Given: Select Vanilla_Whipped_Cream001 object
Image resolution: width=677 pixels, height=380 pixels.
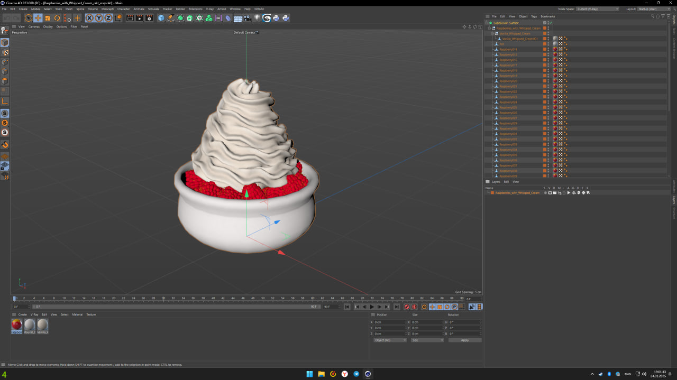Looking at the screenshot, I should point(519,39).
